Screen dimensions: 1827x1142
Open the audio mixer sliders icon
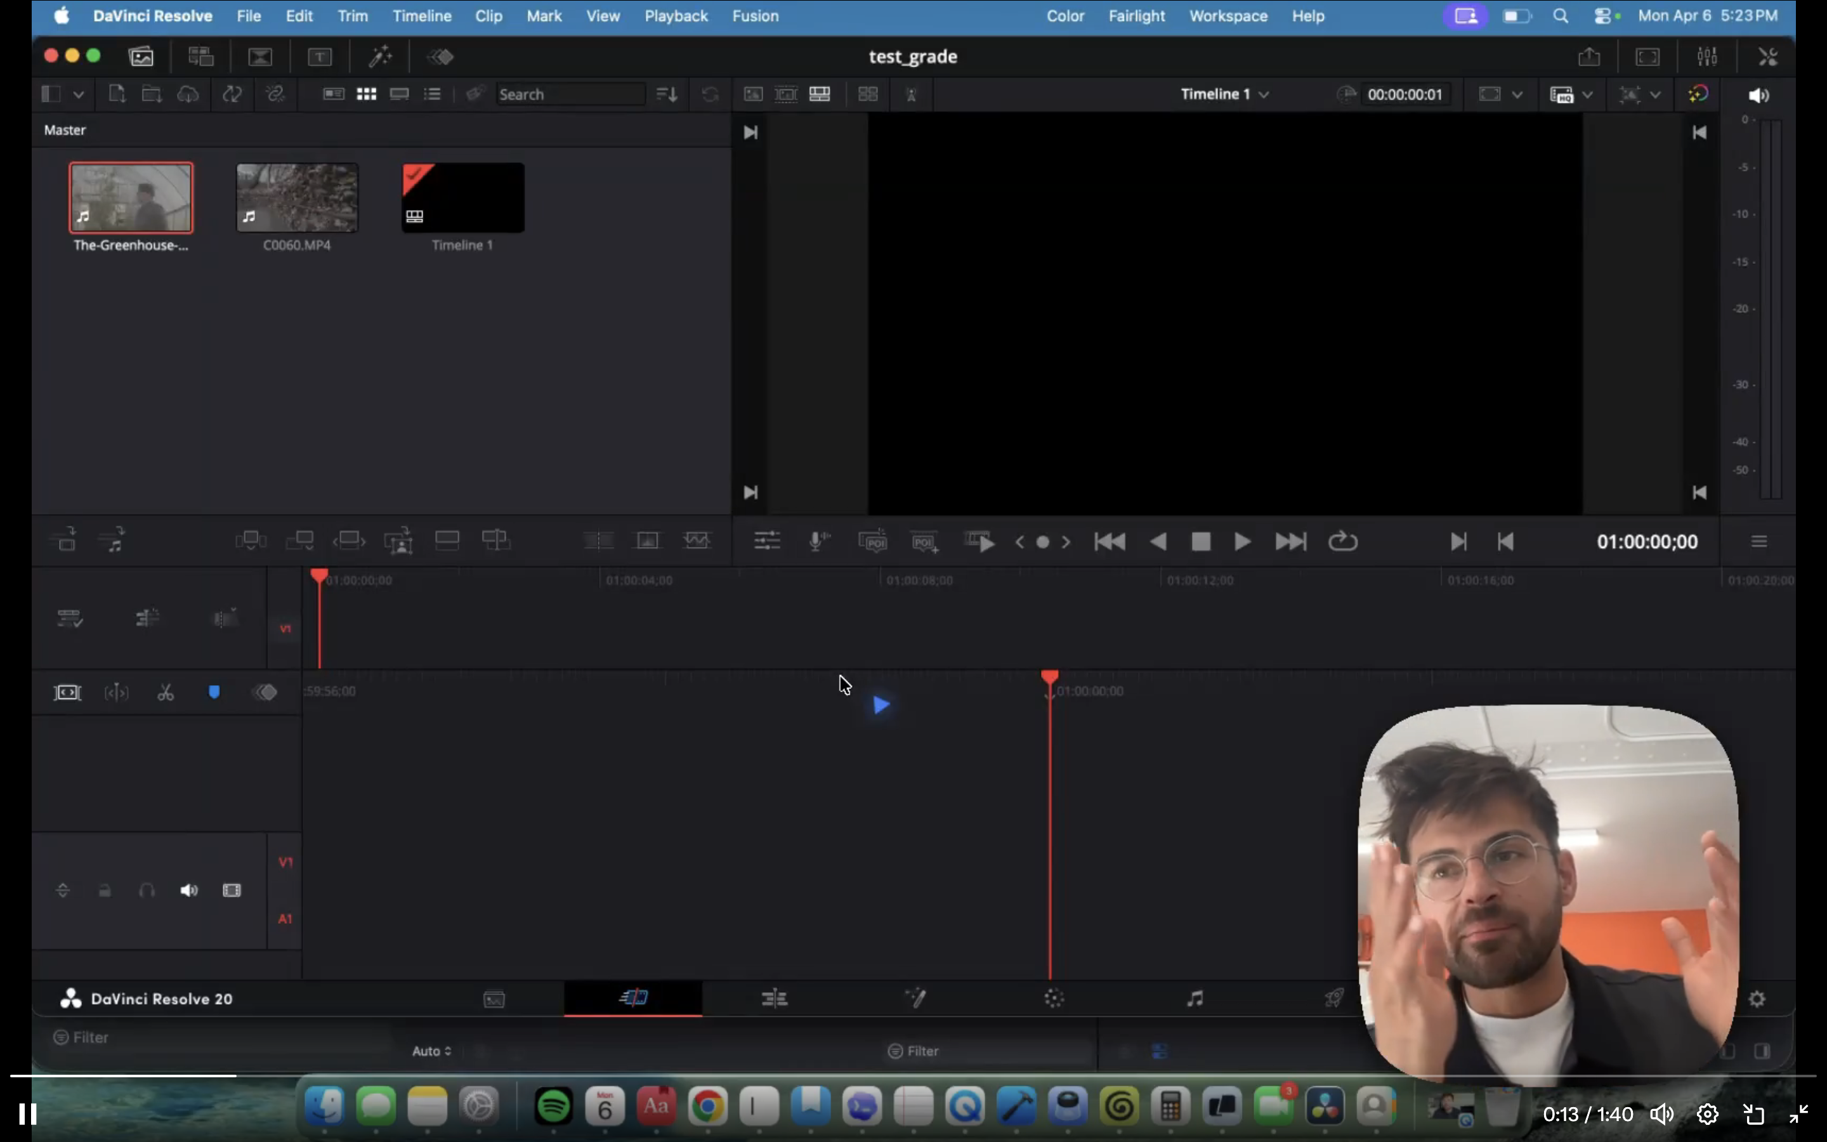(x=1707, y=56)
